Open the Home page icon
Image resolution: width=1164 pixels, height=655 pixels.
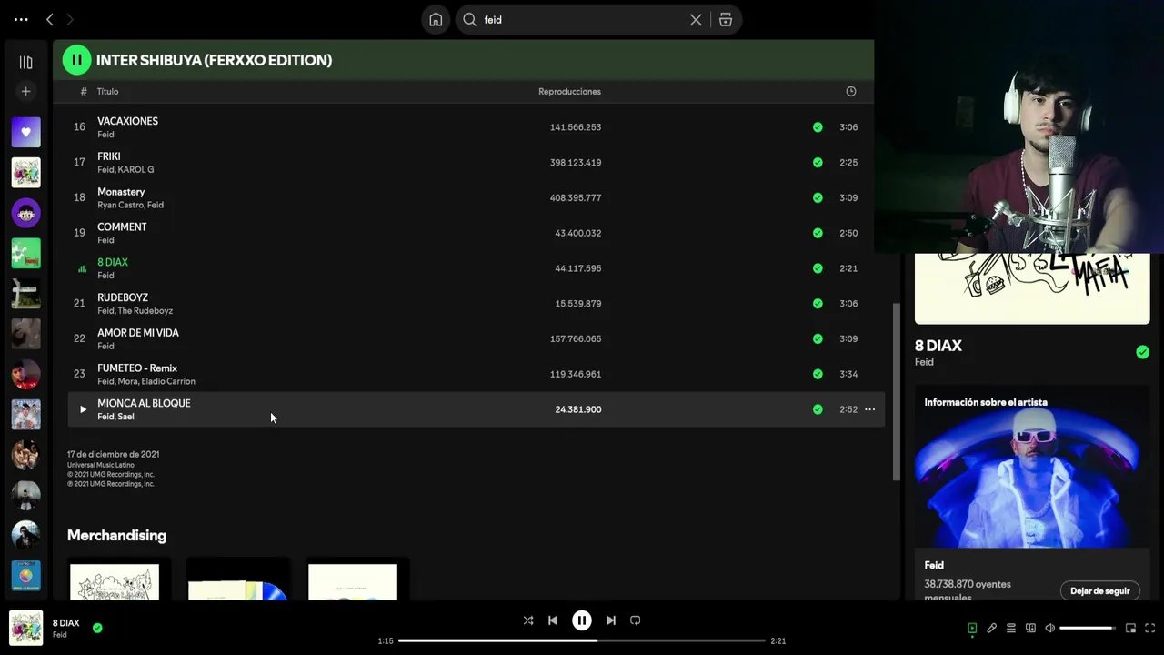click(436, 19)
